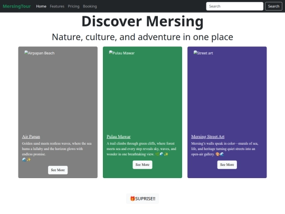Click See More on Pulau Mawar card
285x214 pixels.
[x=142, y=165]
